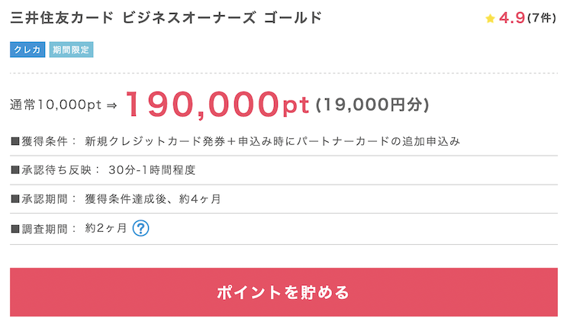Click the 三井住友カード ビジネスオーナーズ ゴールド title

166,18
